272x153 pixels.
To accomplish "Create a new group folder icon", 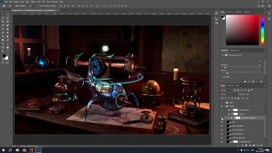I will (254, 145).
